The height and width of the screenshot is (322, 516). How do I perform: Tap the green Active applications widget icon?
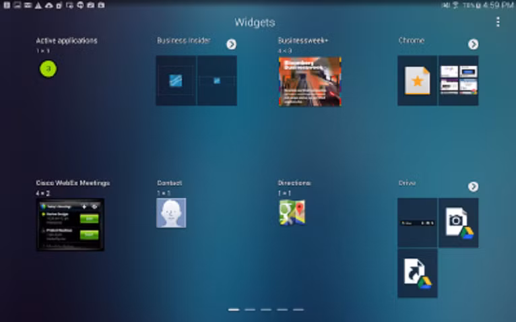tap(48, 68)
